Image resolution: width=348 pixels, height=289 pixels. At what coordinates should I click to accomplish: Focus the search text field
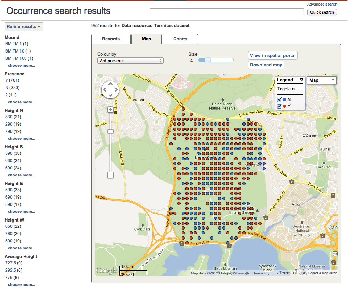[226, 12]
